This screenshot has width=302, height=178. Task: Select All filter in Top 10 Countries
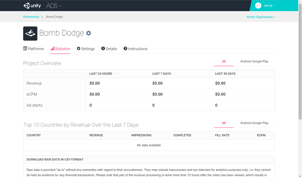[224, 123]
